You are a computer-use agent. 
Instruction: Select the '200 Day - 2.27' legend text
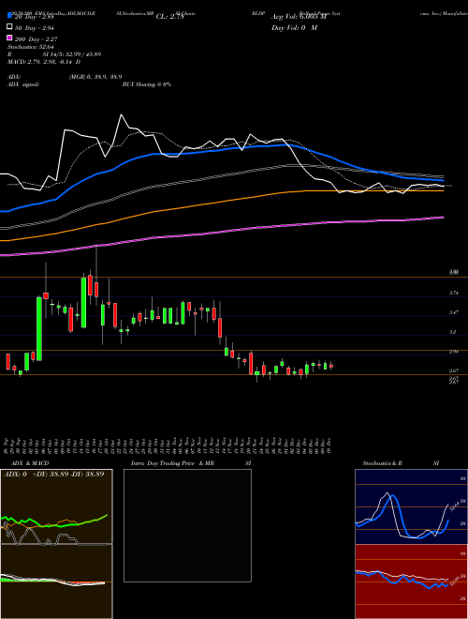tap(36, 39)
